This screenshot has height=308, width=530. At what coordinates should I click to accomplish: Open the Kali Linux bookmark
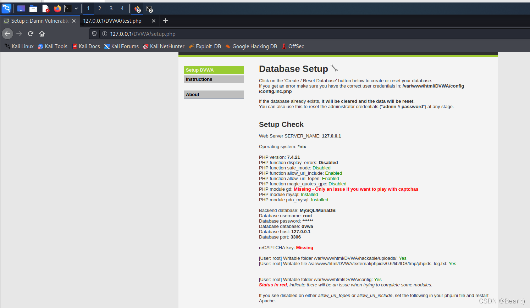(x=19, y=46)
